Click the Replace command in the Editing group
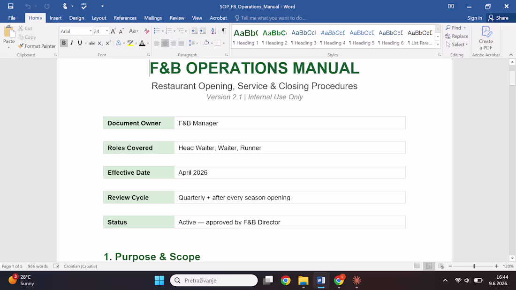This screenshot has width=516, height=290. 456,36
